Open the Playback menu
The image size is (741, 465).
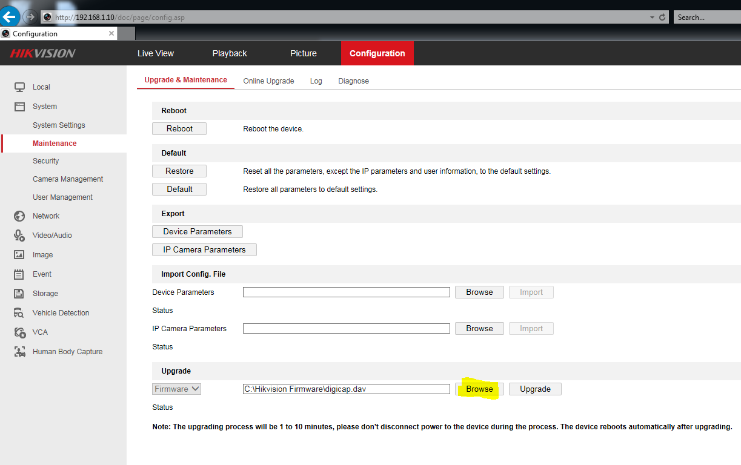pyautogui.click(x=230, y=53)
